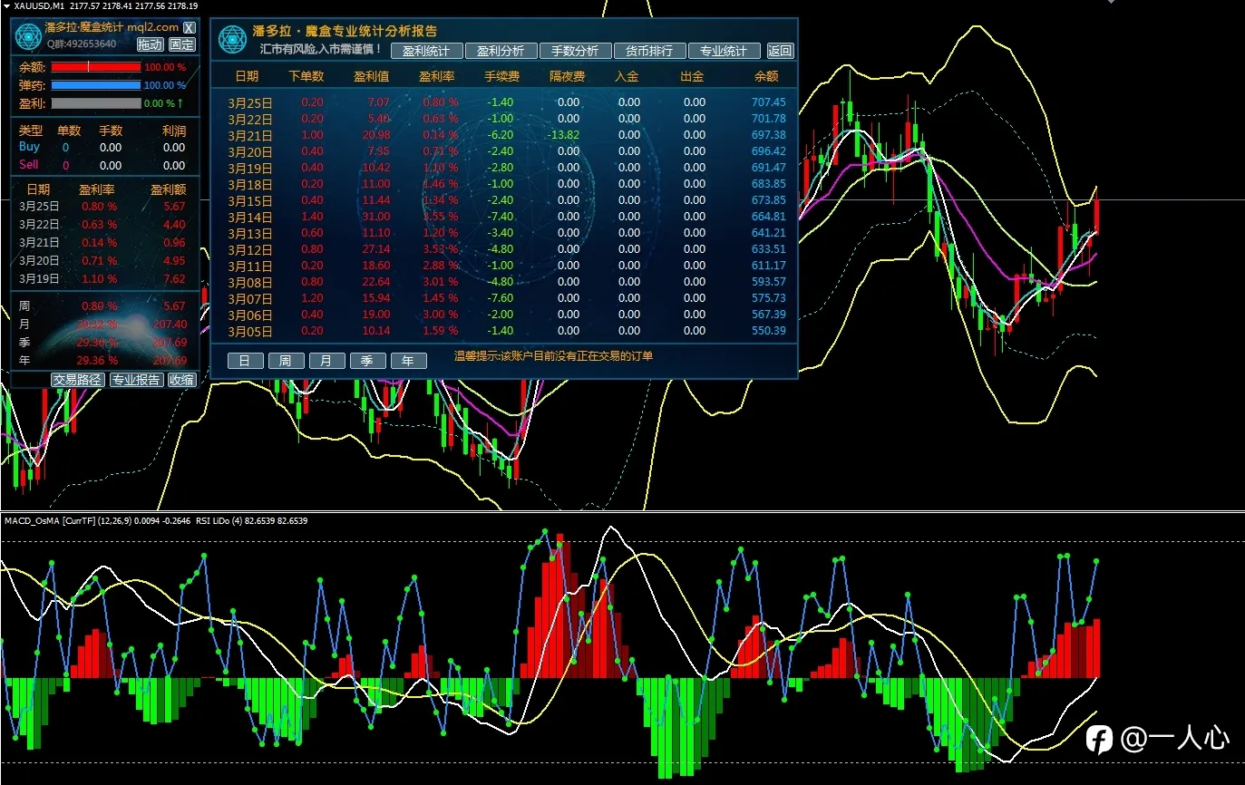Click the 固定 button

click(x=181, y=44)
